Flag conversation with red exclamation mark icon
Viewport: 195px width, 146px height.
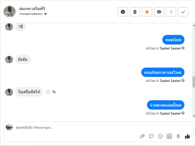coord(171,12)
